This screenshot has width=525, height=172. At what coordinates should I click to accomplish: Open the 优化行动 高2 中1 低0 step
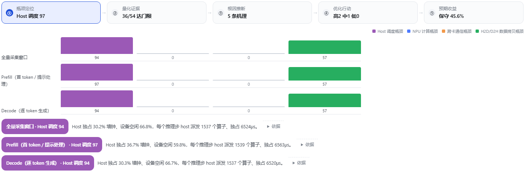coord(368,12)
